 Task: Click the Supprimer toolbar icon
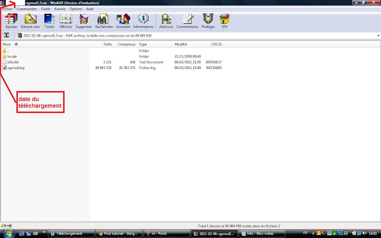(x=84, y=21)
